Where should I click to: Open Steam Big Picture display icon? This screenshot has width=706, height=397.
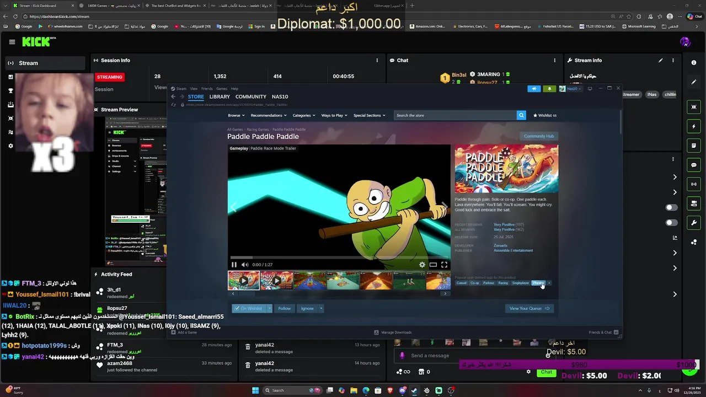590,88
